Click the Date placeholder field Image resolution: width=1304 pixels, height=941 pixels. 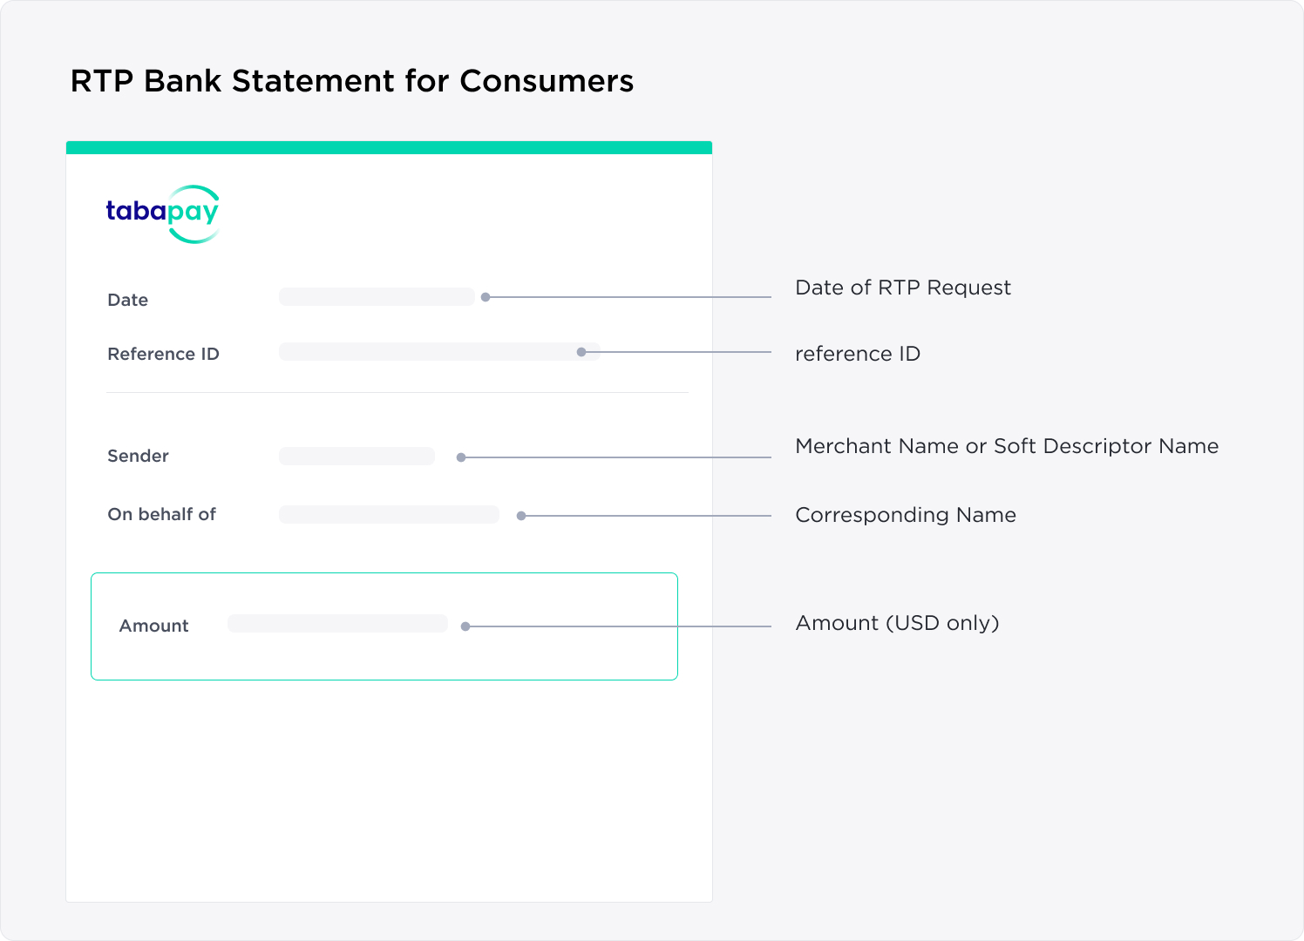377,297
